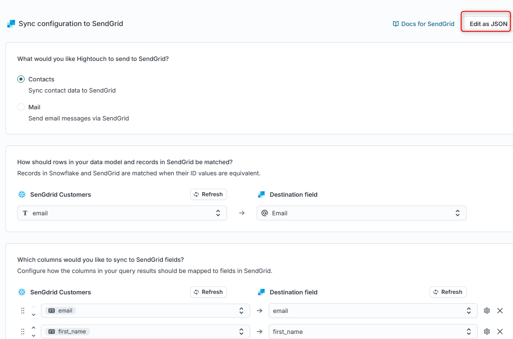Open the email model column dropdown for matching
Screen dimensions: 513x339
[x=122, y=213]
